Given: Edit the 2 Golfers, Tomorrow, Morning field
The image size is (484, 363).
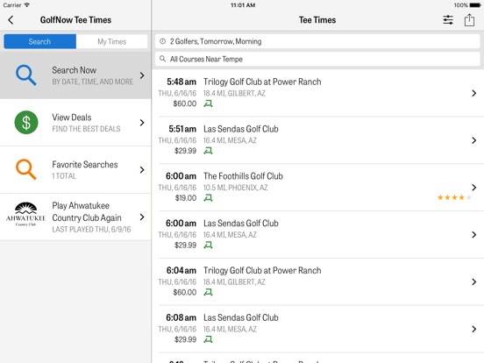Looking at the screenshot, I should [x=317, y=41].
